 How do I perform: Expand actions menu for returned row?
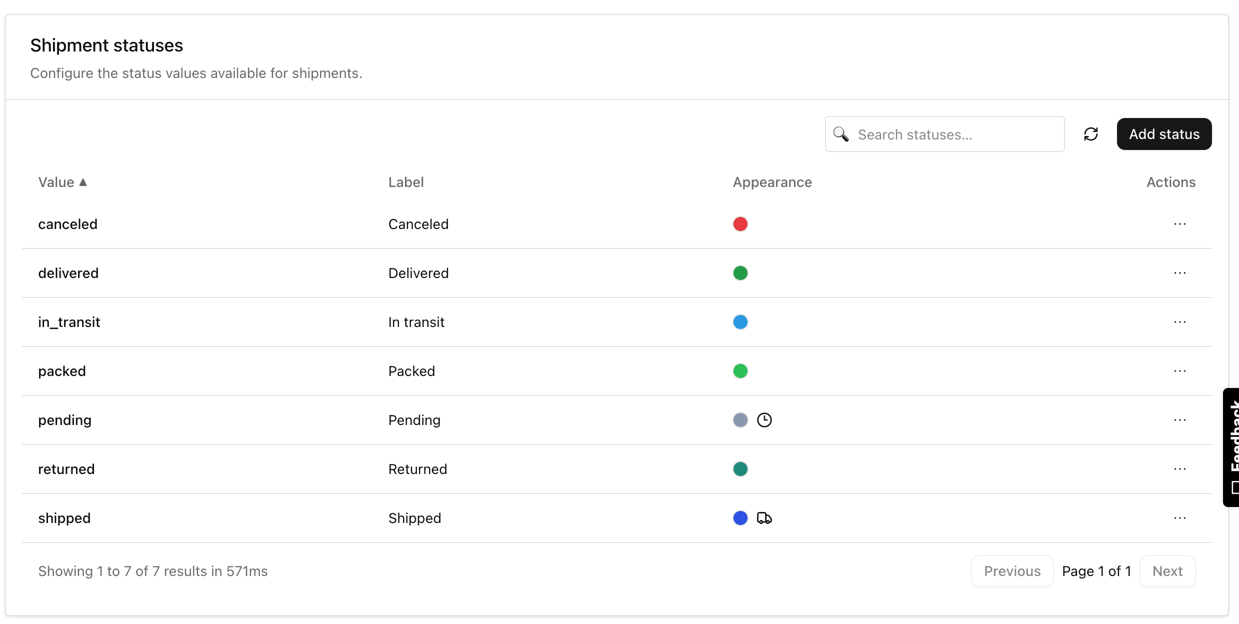[x=1179, y=469]
